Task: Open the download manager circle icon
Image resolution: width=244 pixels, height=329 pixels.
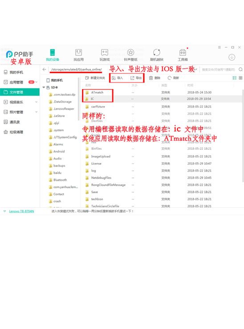Action: click(232, 57)
